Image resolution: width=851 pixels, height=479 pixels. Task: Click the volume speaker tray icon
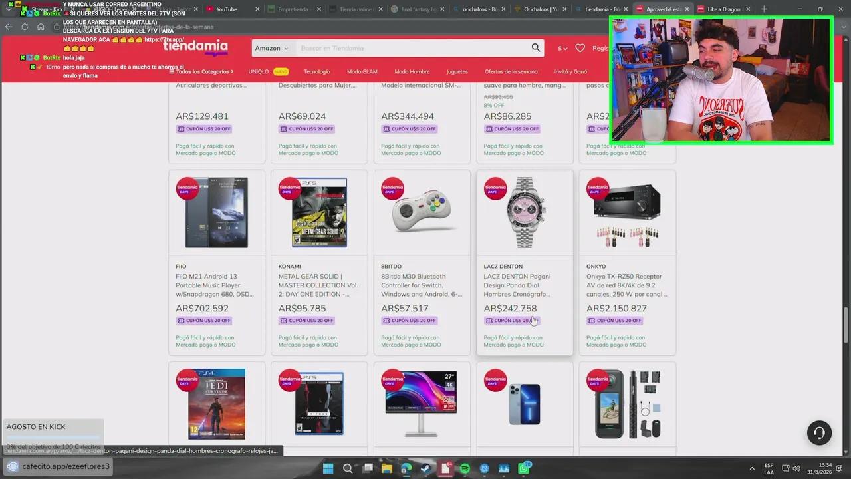pos(796,468)
